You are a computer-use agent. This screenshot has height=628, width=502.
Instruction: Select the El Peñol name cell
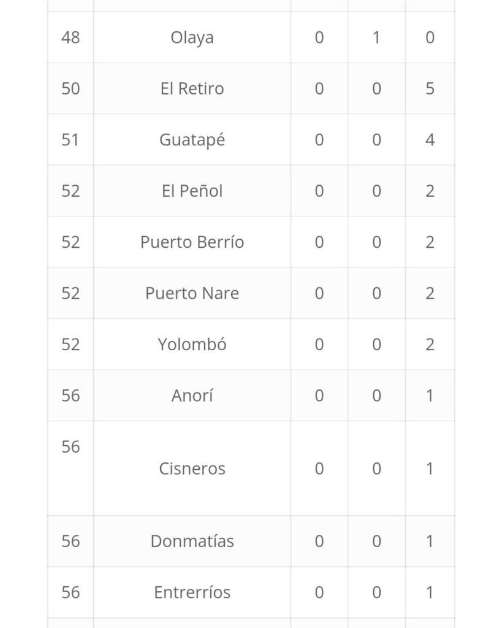(192, 191)
